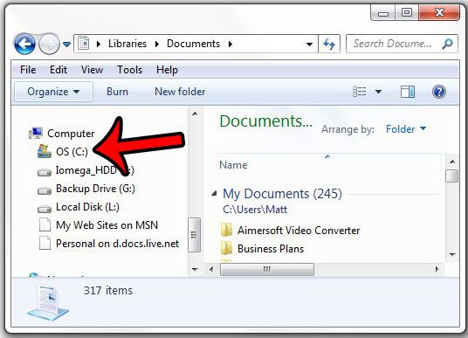Open Local Disk (L:)
The width and height of the screenshot is (468, 338).
(87, 207)
